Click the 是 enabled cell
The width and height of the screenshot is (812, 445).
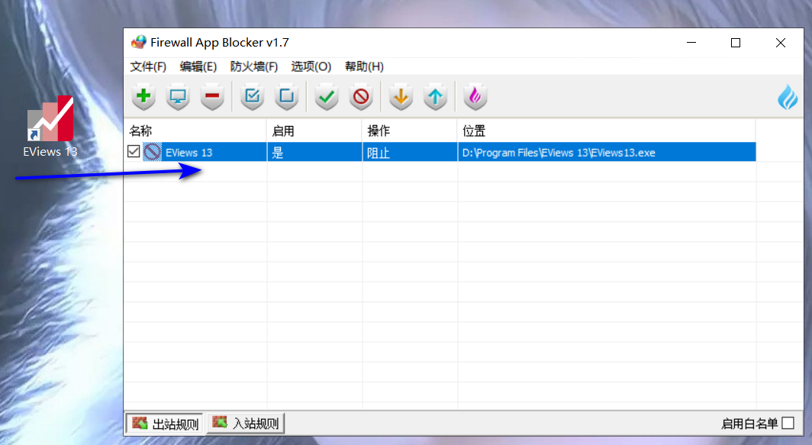(314, 153)
